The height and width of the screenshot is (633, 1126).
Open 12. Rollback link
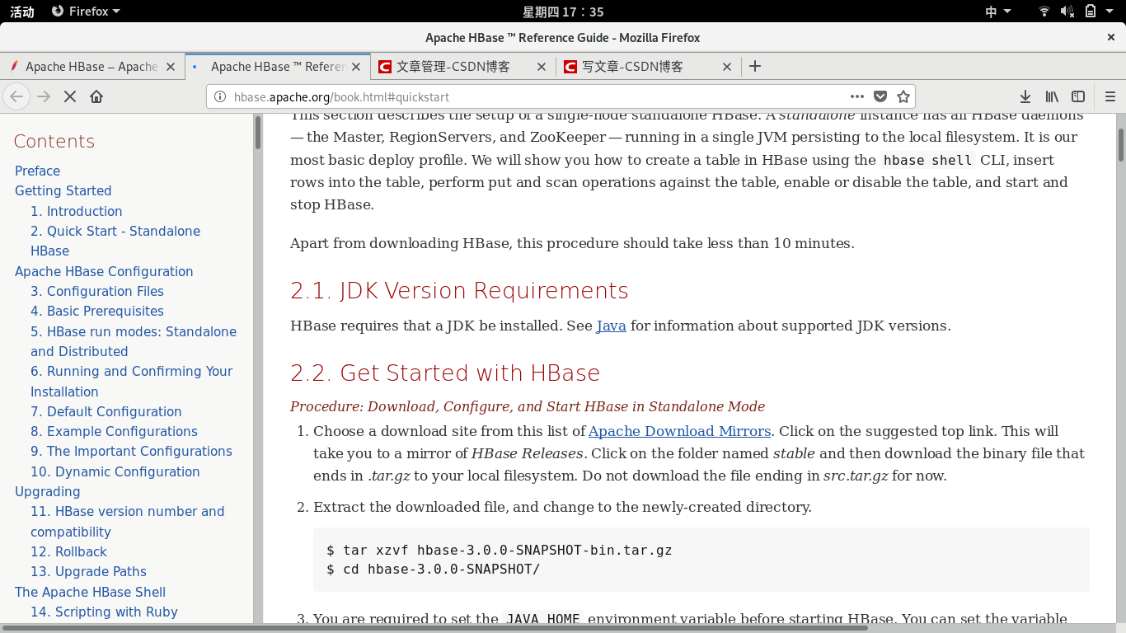(69, 551)
